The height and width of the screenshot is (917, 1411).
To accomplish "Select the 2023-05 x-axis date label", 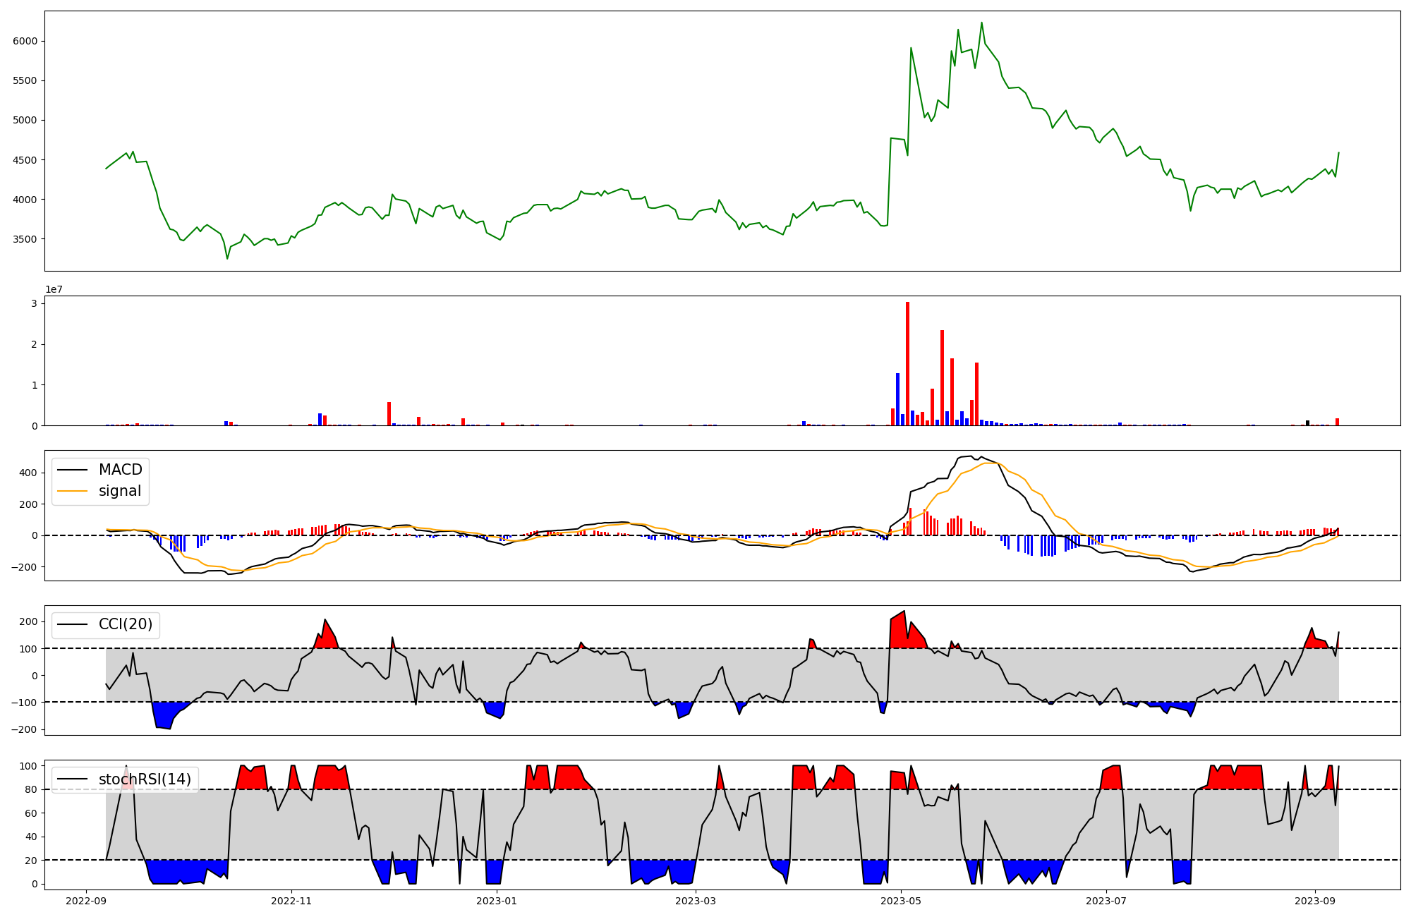I will coord(901,901).
